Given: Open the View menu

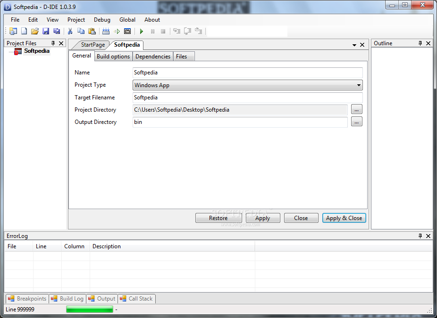Looking at the screenshot, I should [x=52, y=20].
